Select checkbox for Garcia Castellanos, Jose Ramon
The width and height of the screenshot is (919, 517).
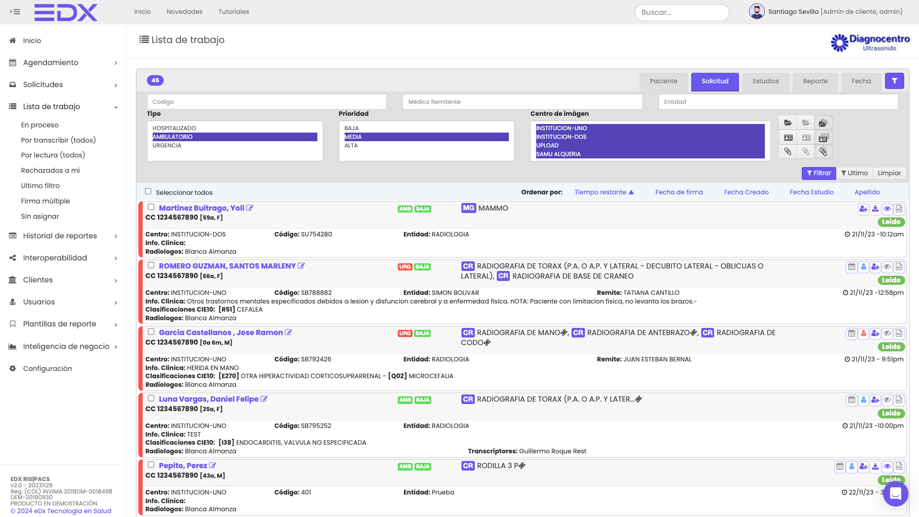pos(151,332)
